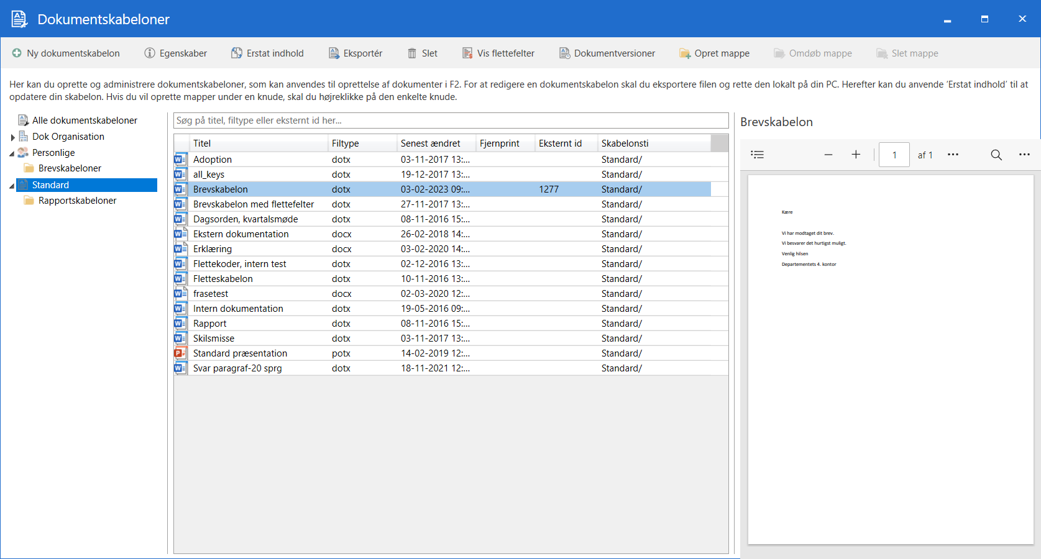
Task: Click the Eksportér toolbar icon
Action: [334, 53]
